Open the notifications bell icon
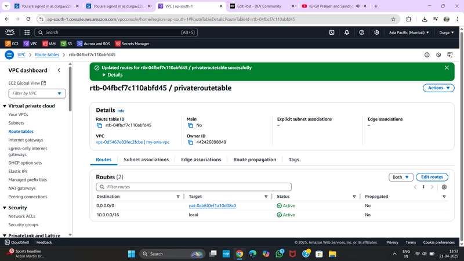This screenshot has width=464, height=261. click(346, 32)
